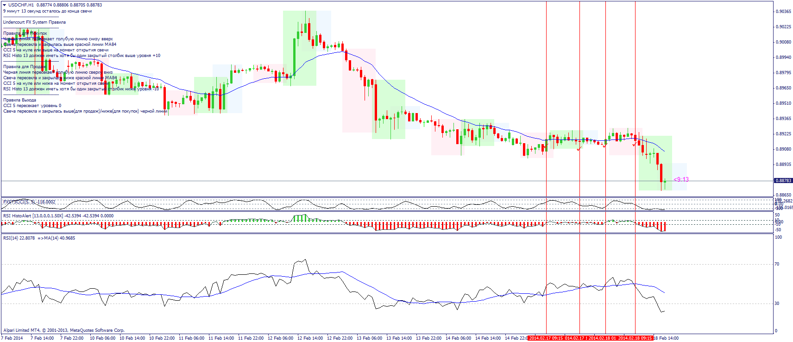Click the 0.89795 price axis label
This screenshot has height=342, width=793.
[783, 73]
